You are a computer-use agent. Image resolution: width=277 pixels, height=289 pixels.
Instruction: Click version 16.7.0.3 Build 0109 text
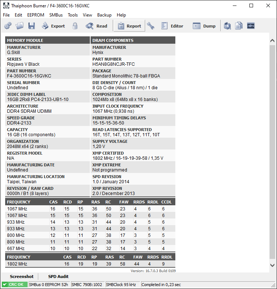tap(153, 271)
